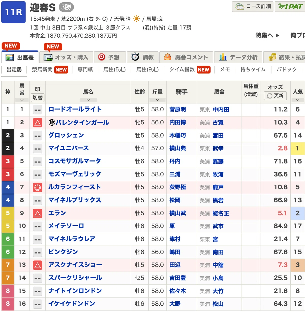Open jockey 横山武's page
Screen dimensions: 305x312
pyautogui.click(x=178, y=213)
